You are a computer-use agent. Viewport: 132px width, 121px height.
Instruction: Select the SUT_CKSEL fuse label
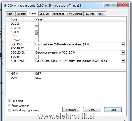[x=18, y=61]
